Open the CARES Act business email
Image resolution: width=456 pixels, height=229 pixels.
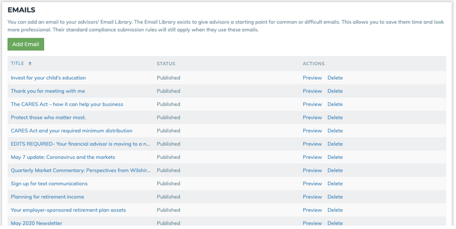[x=67, y=104]
